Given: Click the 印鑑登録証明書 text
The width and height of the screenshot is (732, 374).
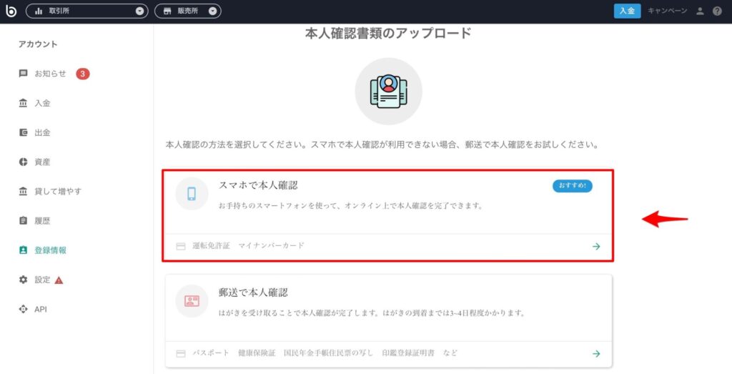Looking at the screenshot, I should (407, 353).
